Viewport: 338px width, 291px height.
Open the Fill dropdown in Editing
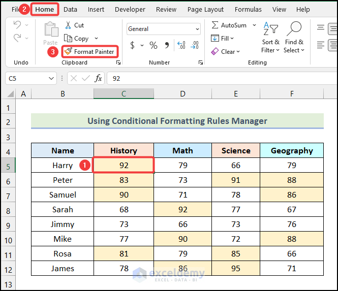(x=221, y=39)
